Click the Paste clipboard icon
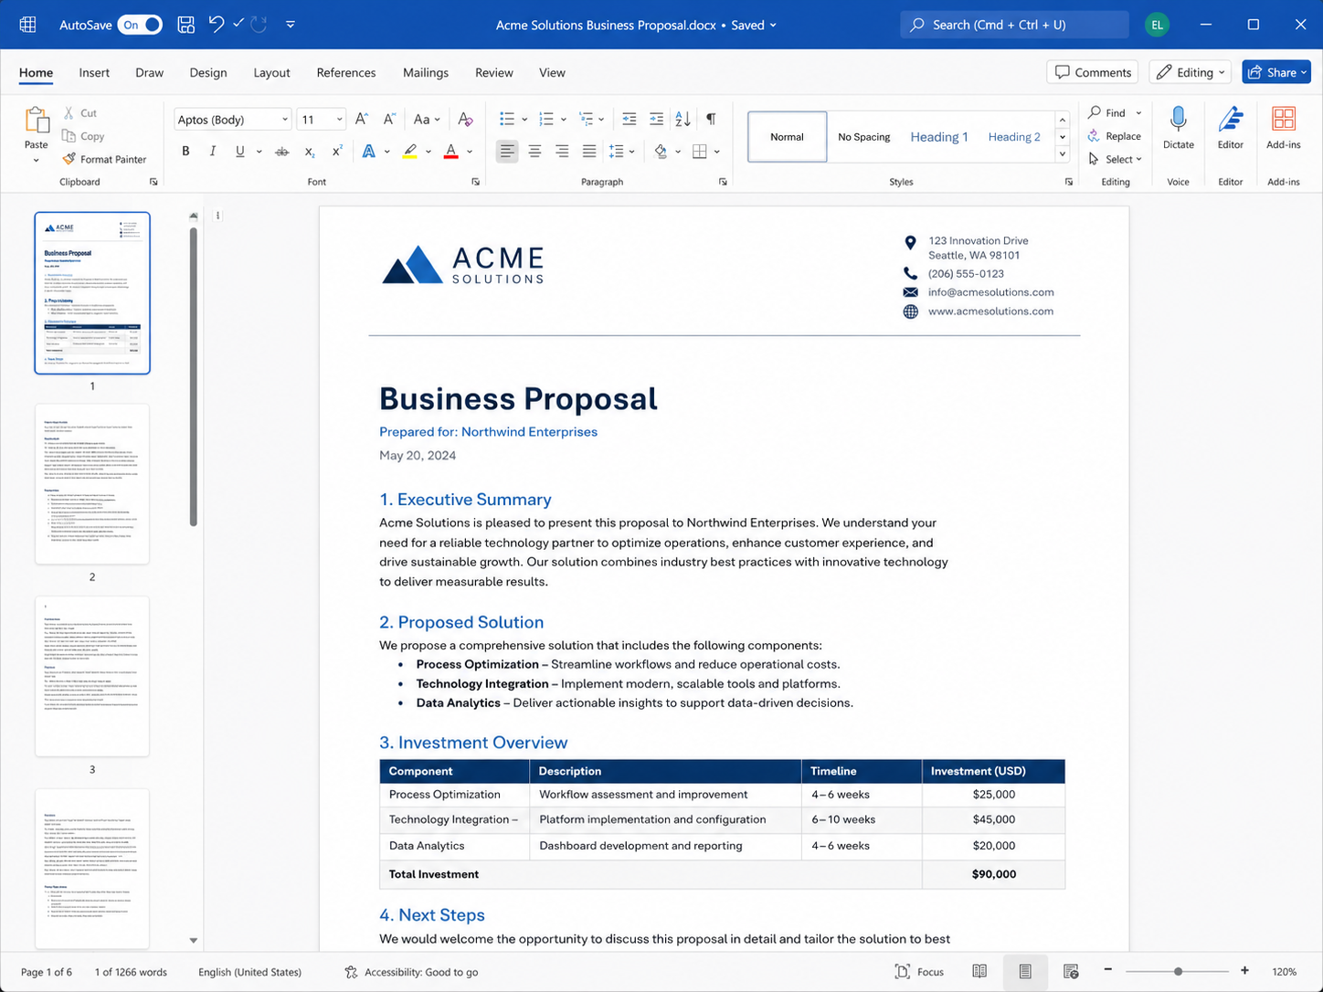Viewport: 1323px width, 992px height. point(37,121)
